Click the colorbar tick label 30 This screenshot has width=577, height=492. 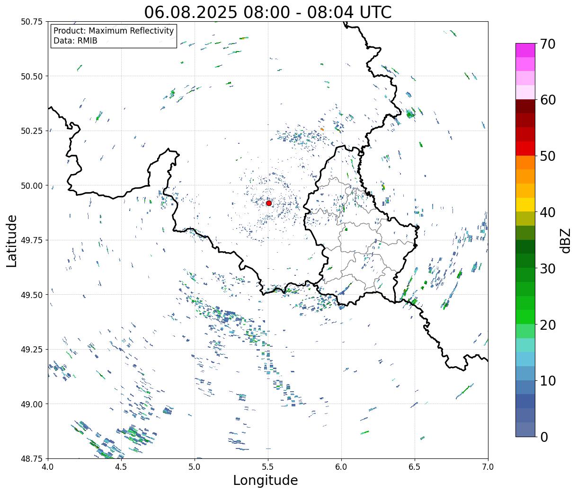(548, 268)
